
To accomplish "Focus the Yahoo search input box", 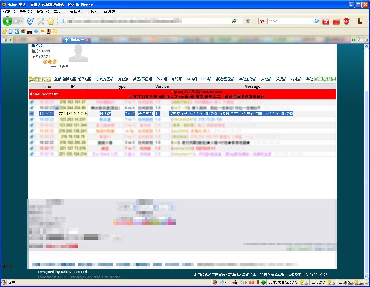I will point(291,21).
